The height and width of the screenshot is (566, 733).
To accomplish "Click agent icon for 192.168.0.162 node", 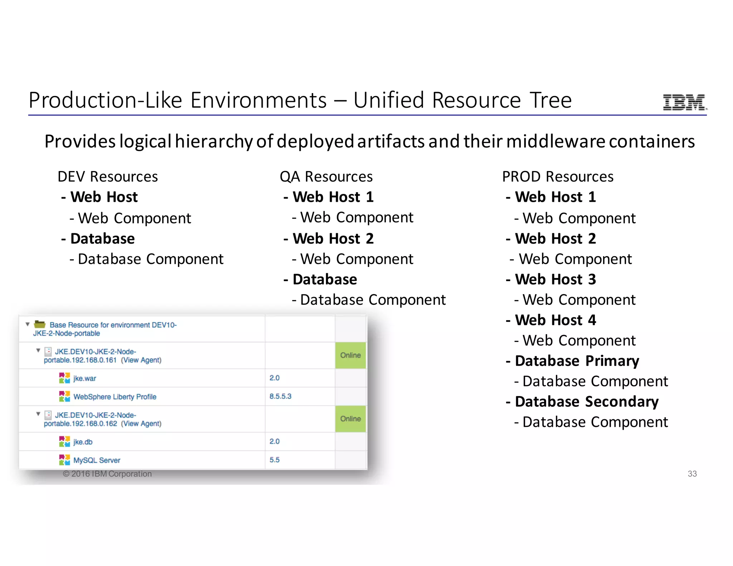I will [x=48, y=415].
